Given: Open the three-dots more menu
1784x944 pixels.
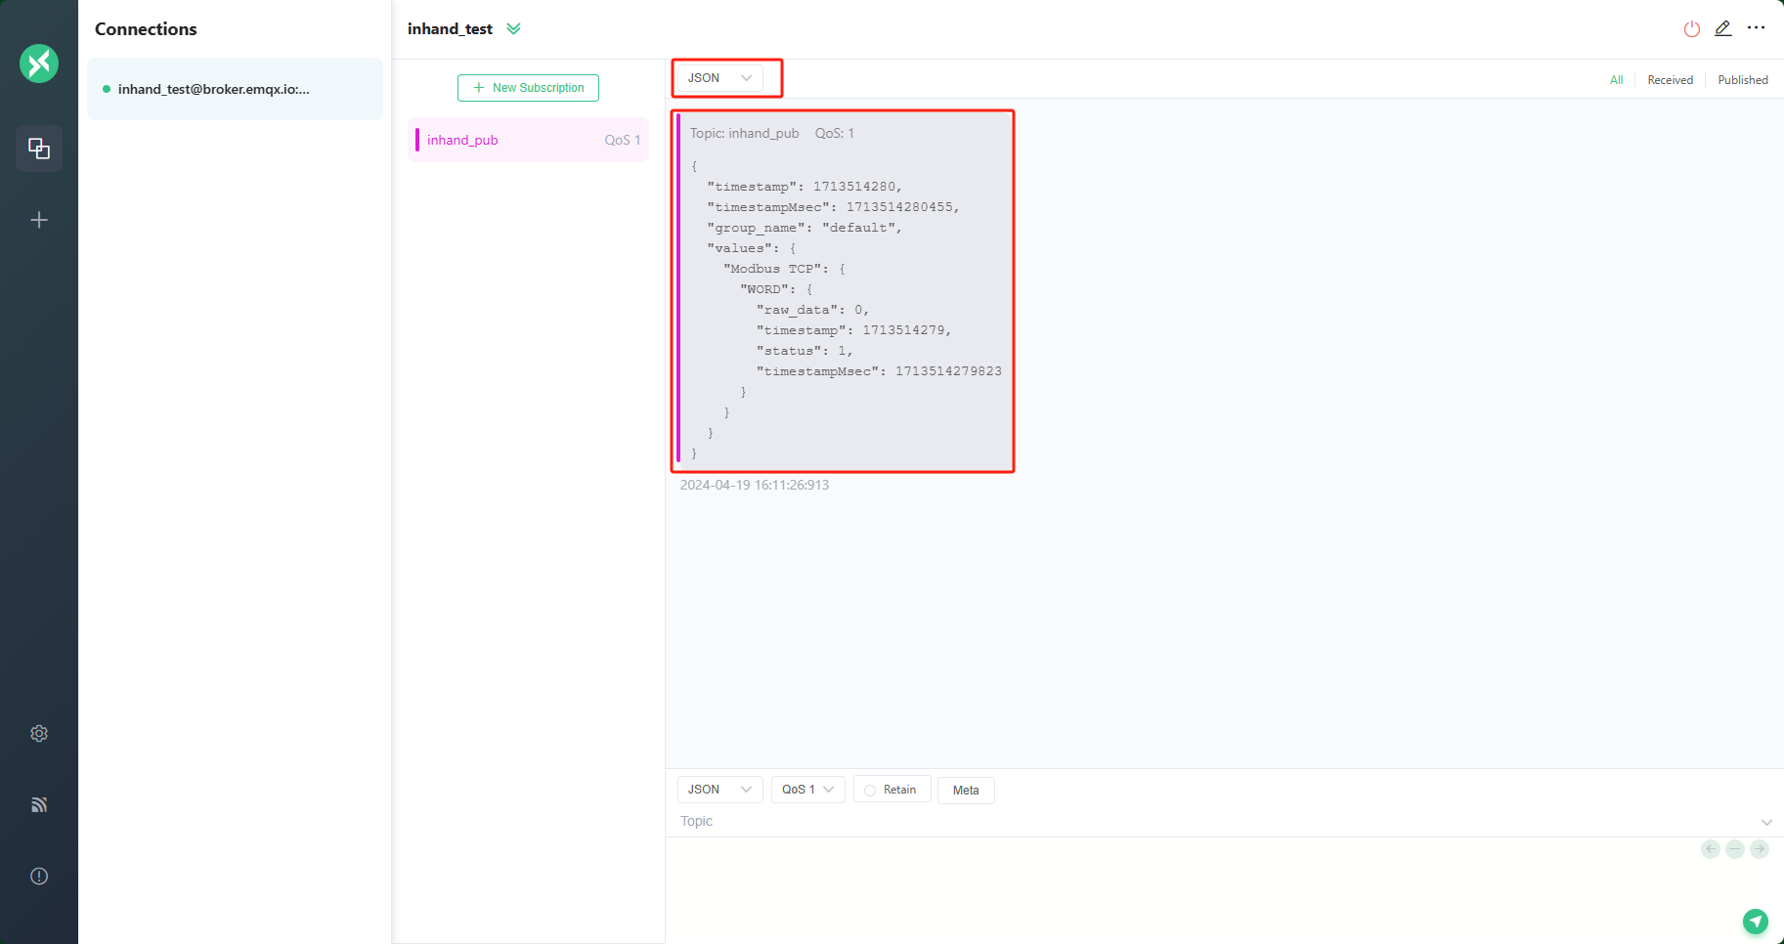Looking at the screenshot, I should [x=1757, y=28].
